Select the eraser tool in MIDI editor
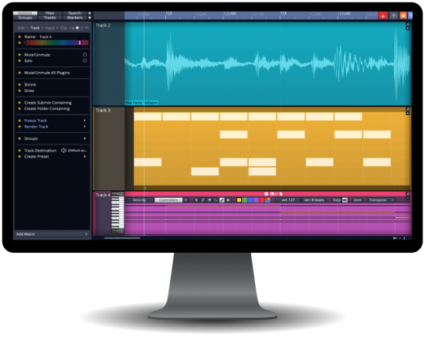 [209, 200]
